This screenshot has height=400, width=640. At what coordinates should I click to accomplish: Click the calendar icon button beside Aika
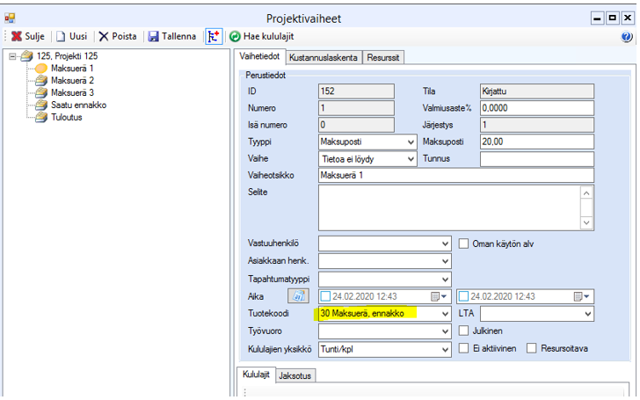click(298, 296)
